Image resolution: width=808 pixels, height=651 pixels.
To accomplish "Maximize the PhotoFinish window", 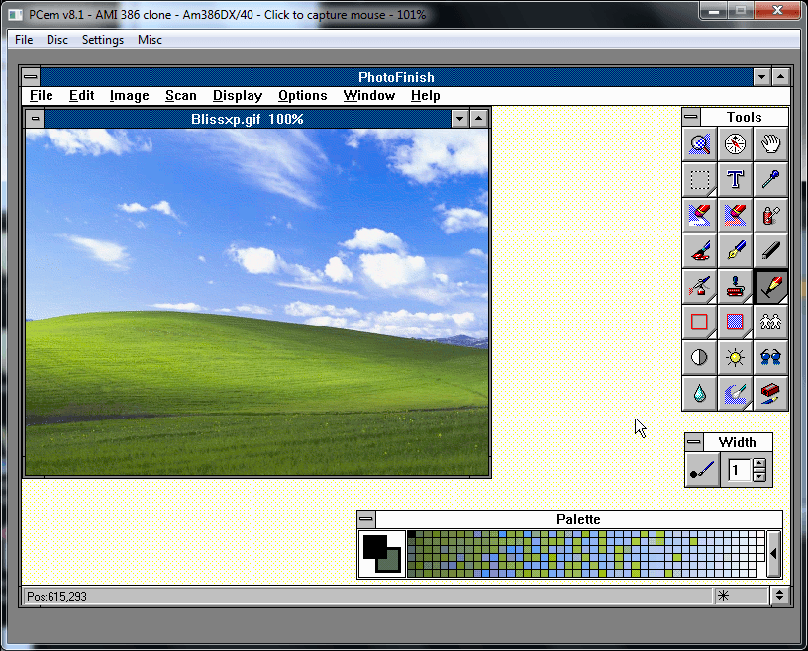I will 781,77.
